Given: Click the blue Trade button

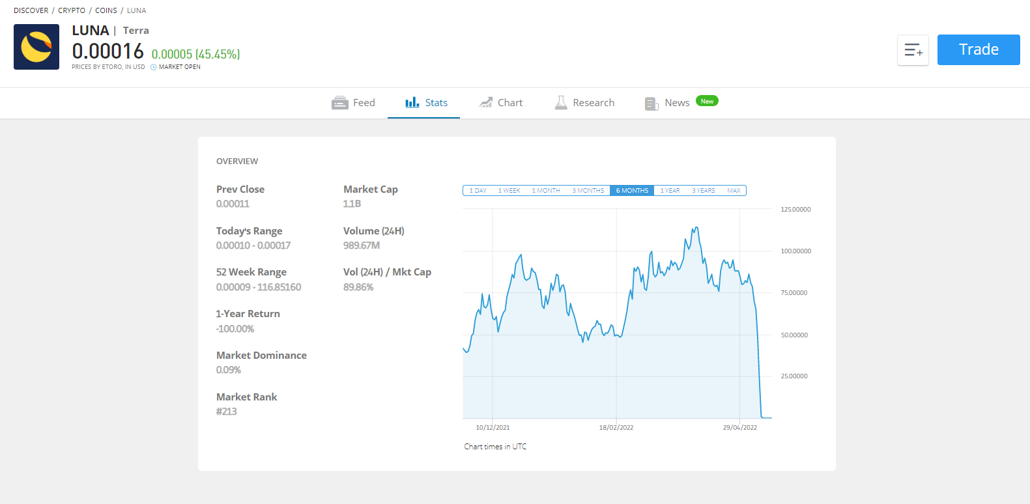Looking at the screenshot, I should point(979,49).
